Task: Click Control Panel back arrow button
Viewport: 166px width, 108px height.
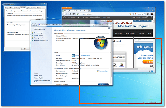Action: 33,25
